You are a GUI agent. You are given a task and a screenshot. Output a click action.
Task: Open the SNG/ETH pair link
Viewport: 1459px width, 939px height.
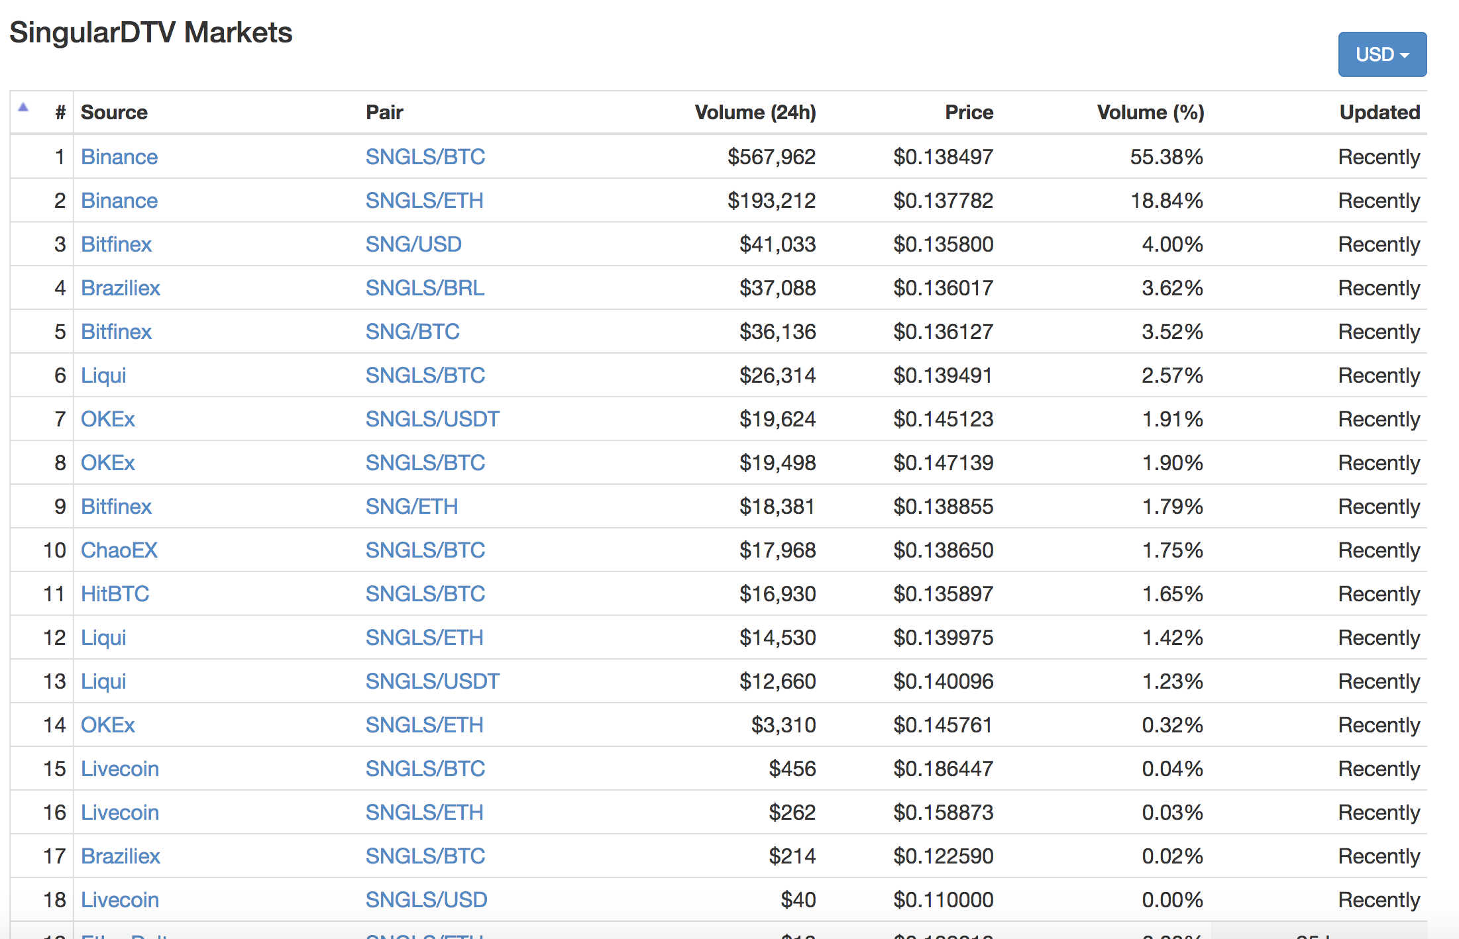[x=411, y=507]
